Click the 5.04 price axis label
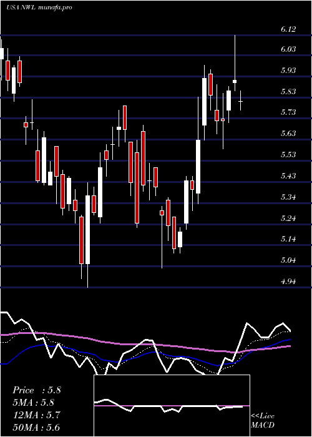 click(288, 260)
